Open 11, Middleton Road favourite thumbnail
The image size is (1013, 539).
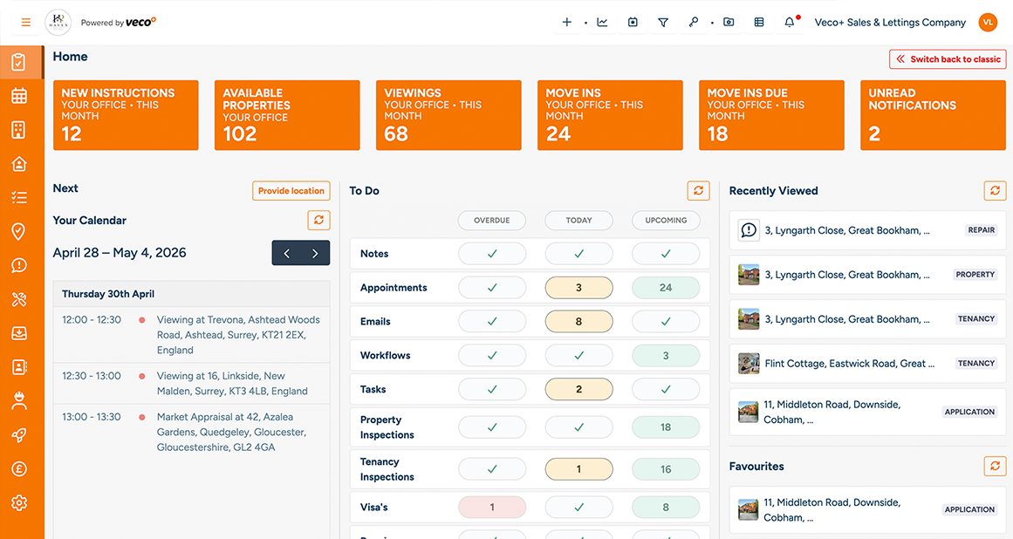point(748,510)
